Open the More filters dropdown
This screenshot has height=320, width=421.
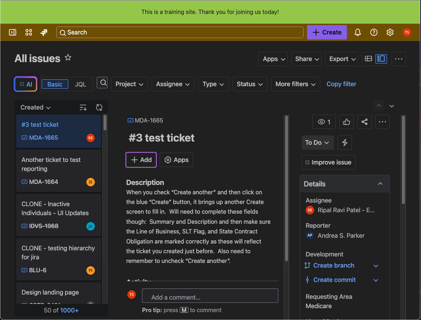pos(295,84)
